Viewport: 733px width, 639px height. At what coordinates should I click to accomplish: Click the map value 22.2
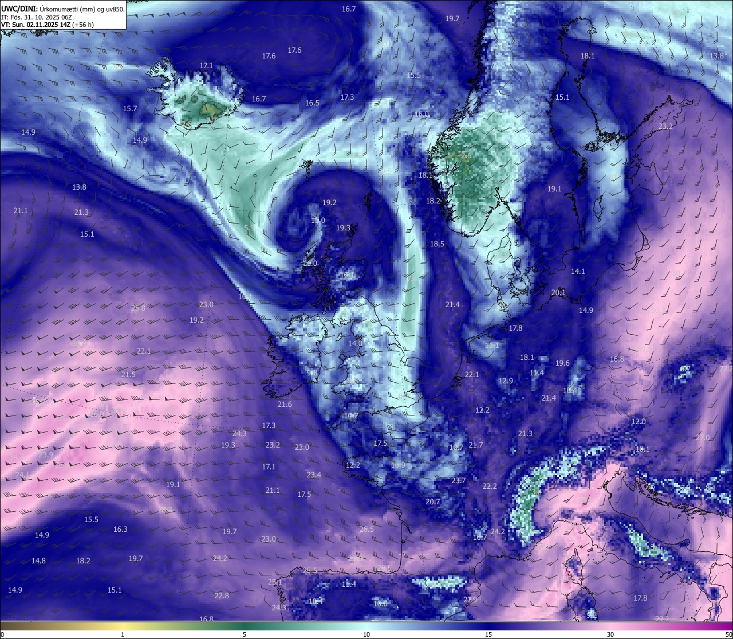pyautogui.click(x=490, y=487)
